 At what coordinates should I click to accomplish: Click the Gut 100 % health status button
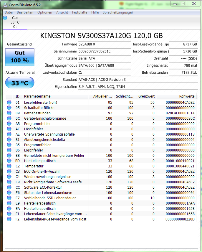click(20, 57)
